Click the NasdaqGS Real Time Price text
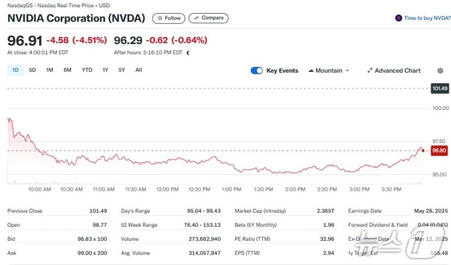Image resolution: width=451 pixels, height=265 pixels. (58, 5)
